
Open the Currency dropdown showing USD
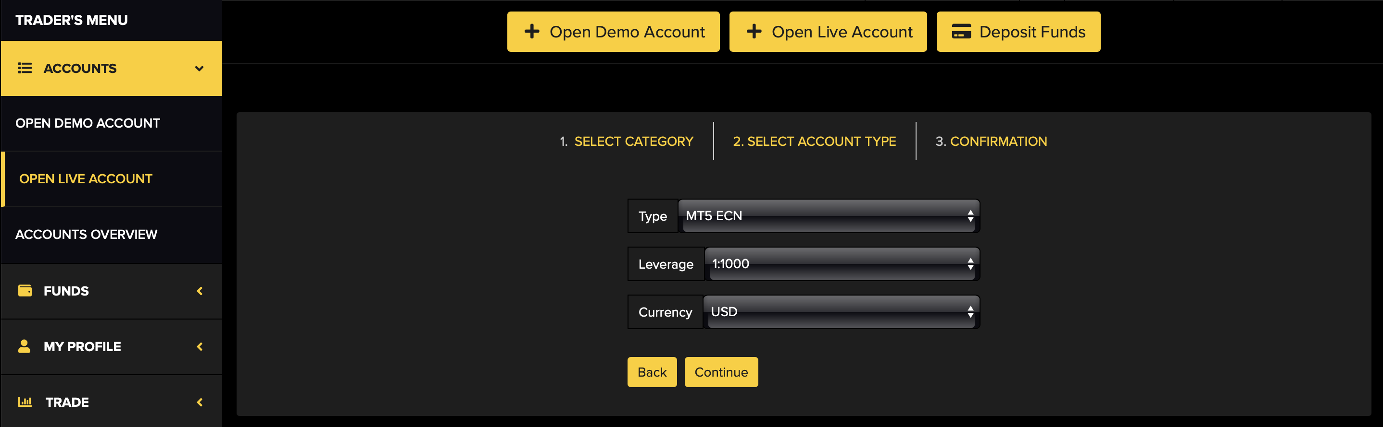pyautogui.click(x=841, y=312)
